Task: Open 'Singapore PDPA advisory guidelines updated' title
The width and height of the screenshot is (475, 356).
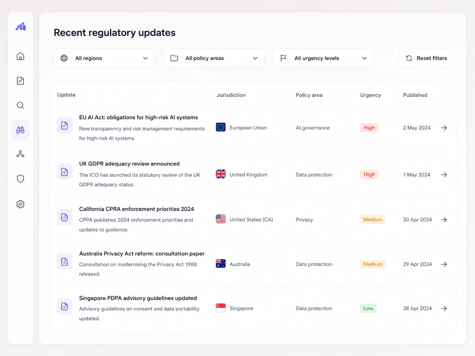Action: [x=138, y=298]
